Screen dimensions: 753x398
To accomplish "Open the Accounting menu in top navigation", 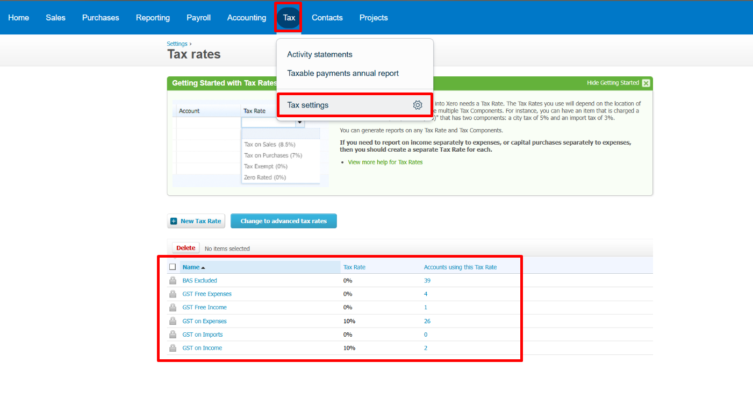I will (247, 18).
